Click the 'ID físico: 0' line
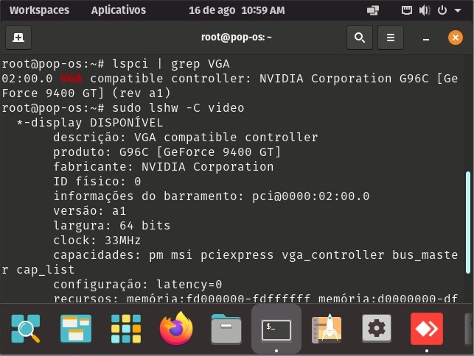Image resolution: width=474 pixels, height=356 pixels. 97,182
